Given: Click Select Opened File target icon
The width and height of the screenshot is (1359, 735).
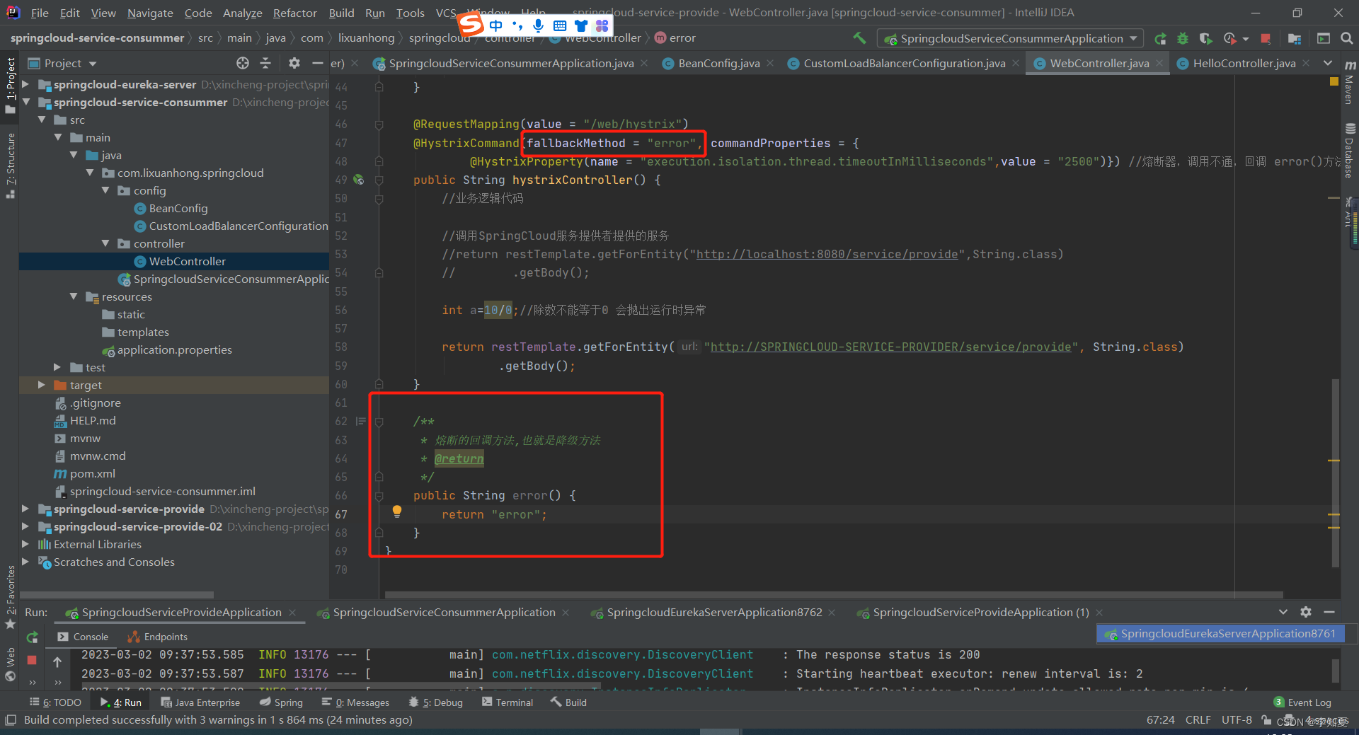Looking at the screenshot, I should [x=243, y=63].
